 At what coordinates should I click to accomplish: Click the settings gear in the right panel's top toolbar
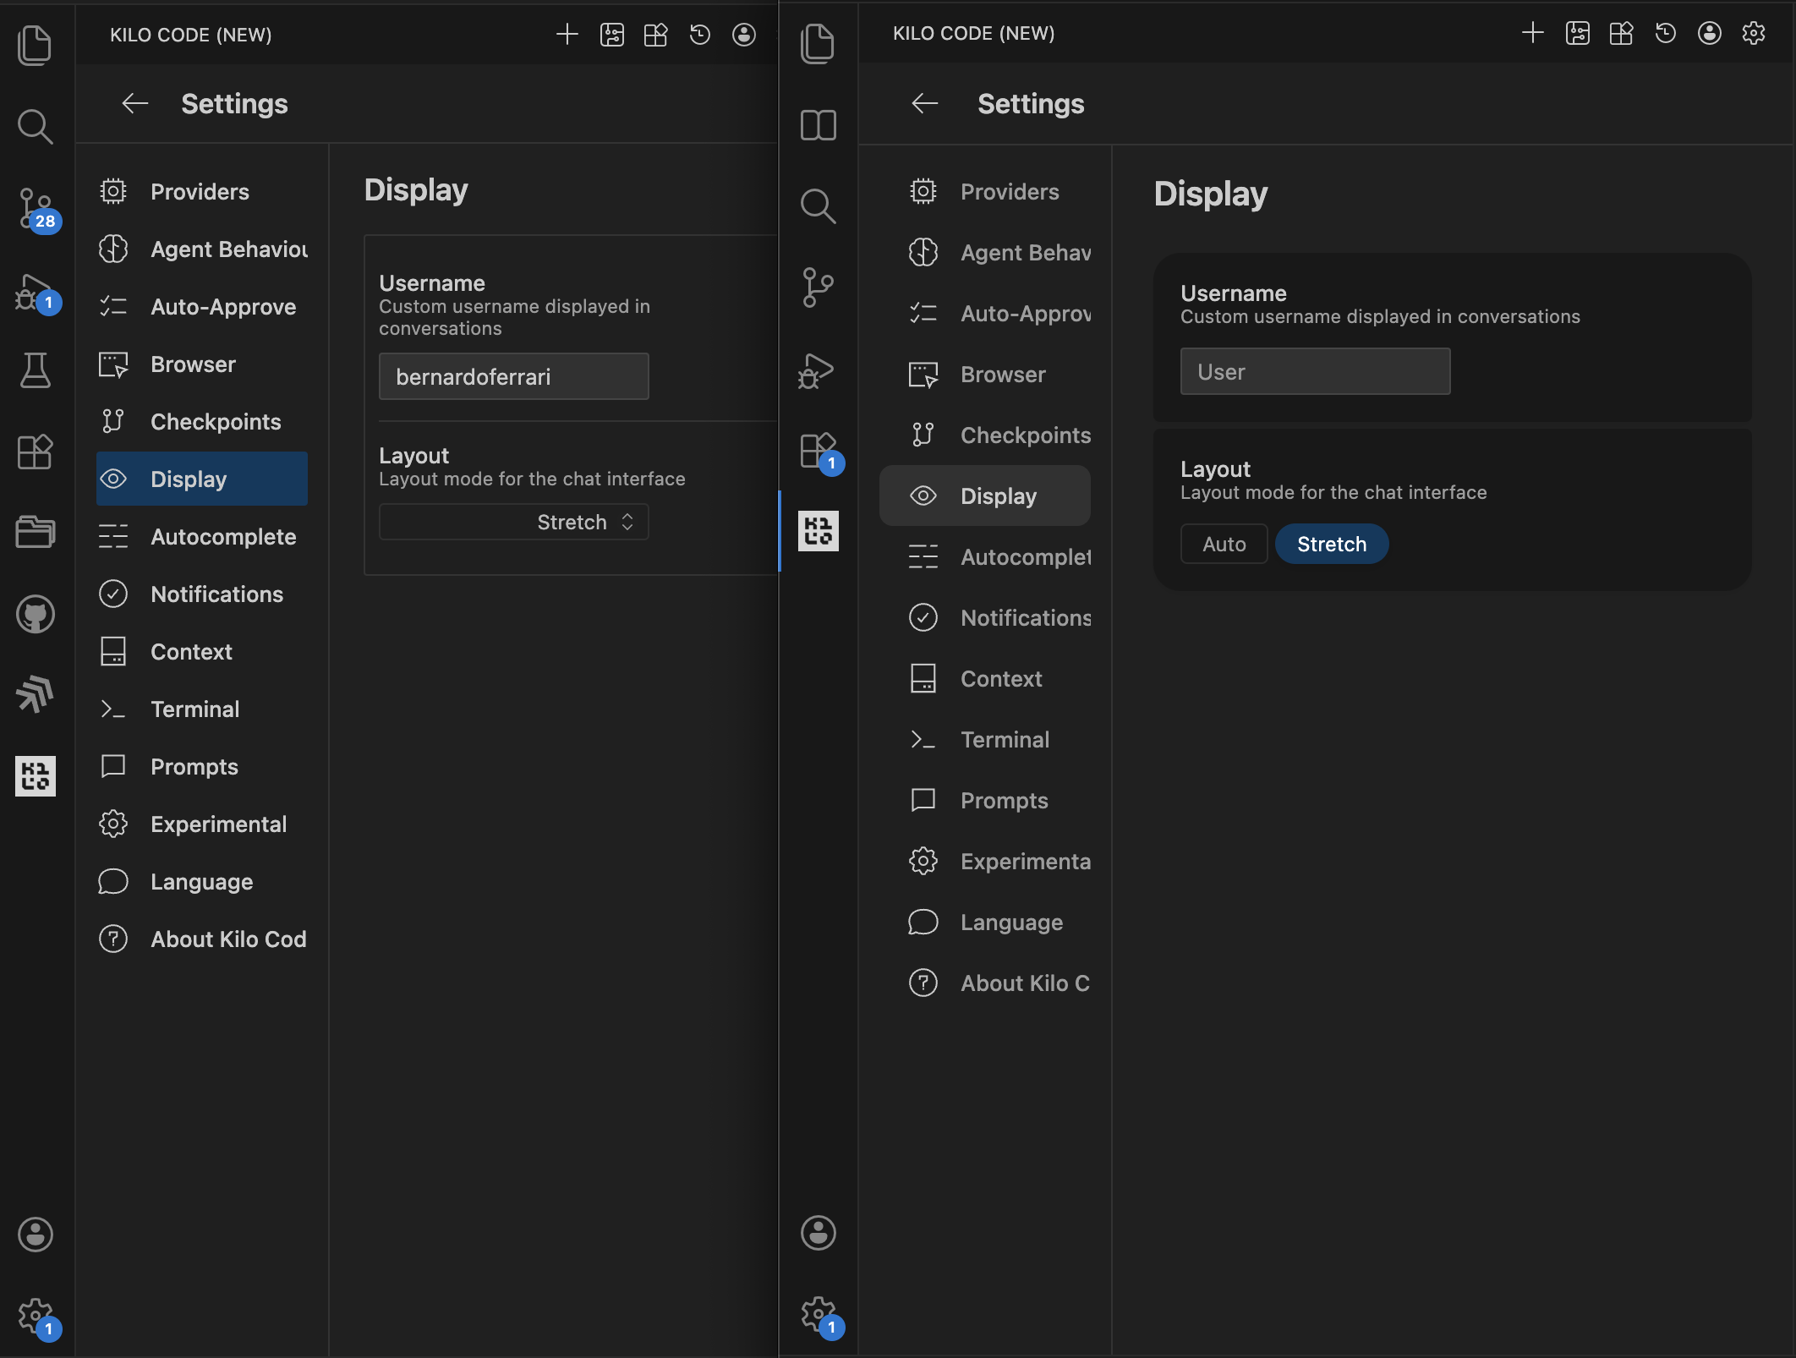(x=1753, y=34)
